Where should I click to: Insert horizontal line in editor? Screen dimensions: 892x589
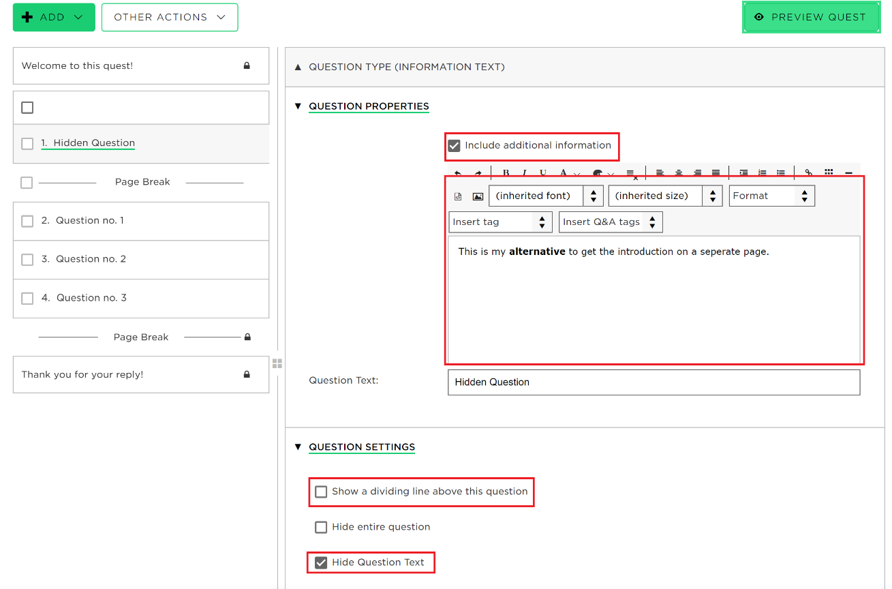point(848,173)
